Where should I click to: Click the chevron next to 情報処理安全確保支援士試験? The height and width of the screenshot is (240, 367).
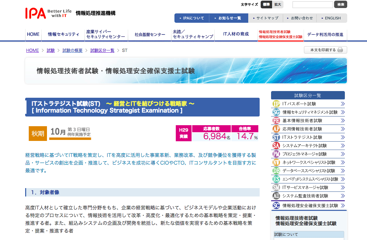click(343, 206)
